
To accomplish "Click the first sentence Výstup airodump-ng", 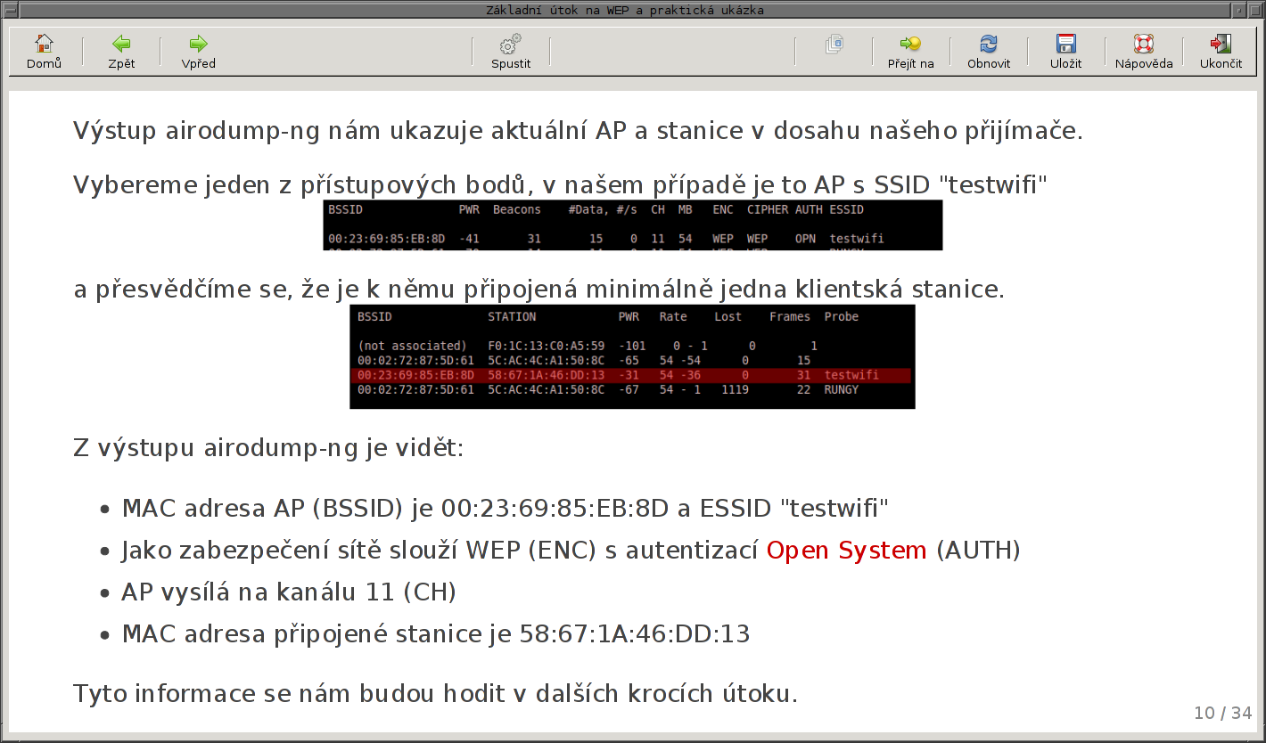I will (x=578, y=131).
